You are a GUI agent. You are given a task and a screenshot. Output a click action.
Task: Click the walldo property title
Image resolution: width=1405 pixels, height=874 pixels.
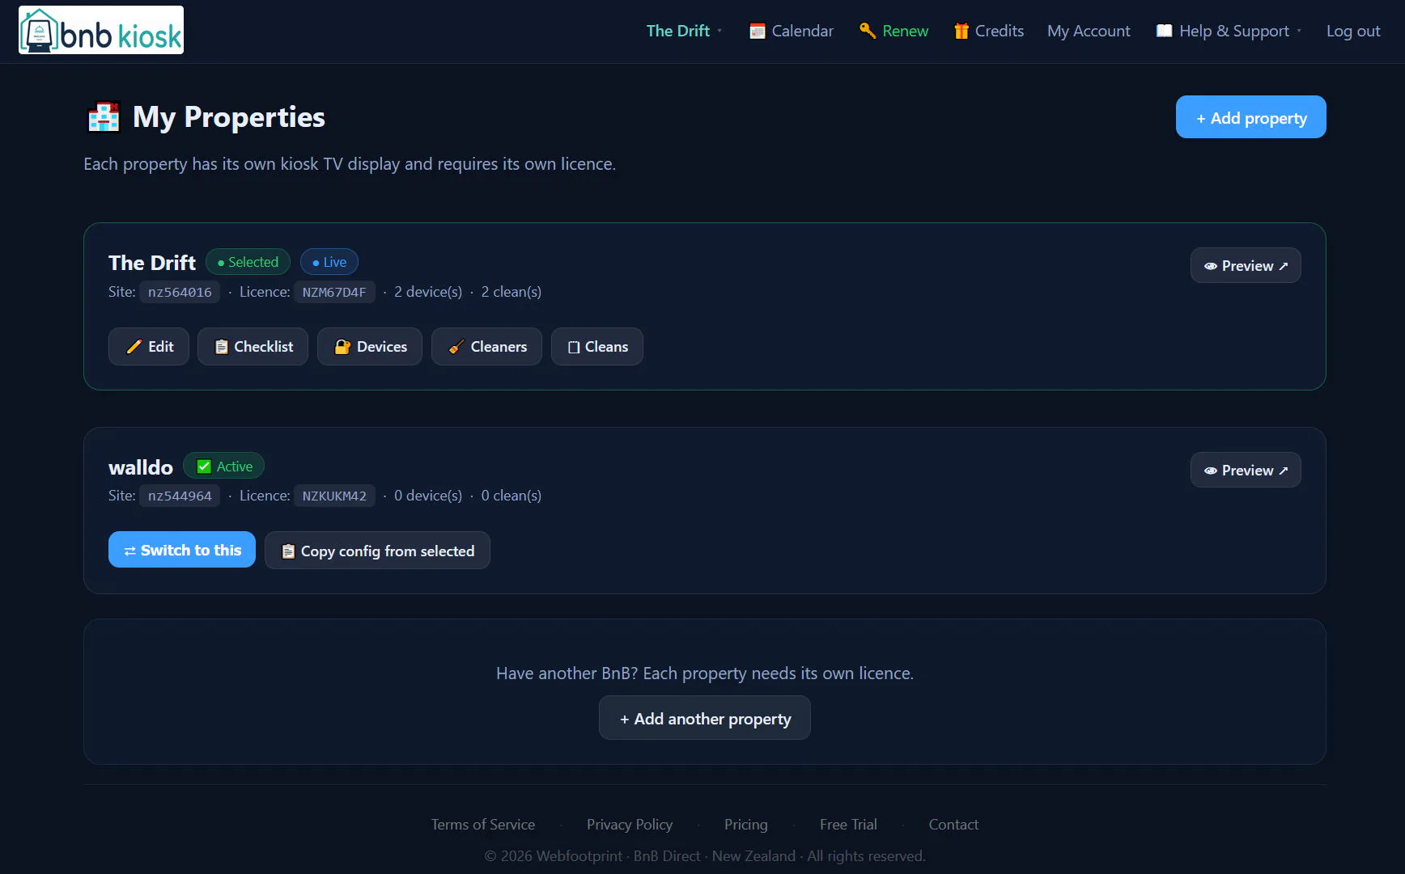(x=141, y=467)
